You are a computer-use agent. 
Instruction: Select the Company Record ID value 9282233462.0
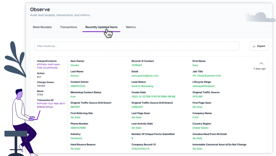(x=140, y=149)
